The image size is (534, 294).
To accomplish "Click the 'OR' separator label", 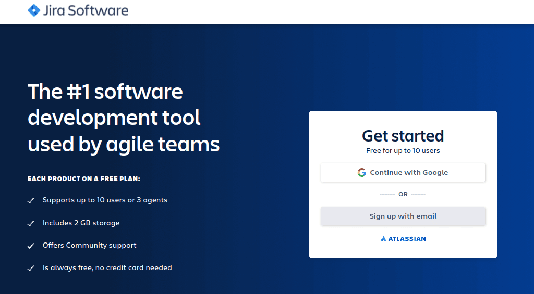I will tap(403, 194).
